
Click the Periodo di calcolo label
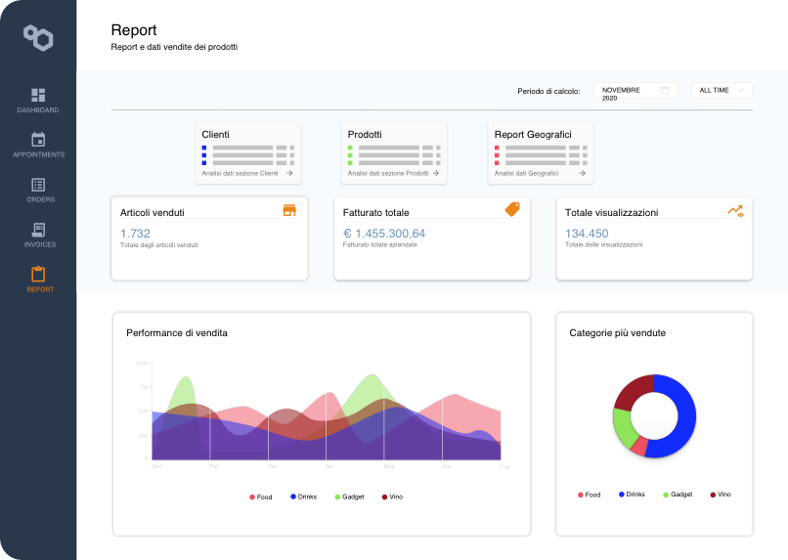pos(548,91)
